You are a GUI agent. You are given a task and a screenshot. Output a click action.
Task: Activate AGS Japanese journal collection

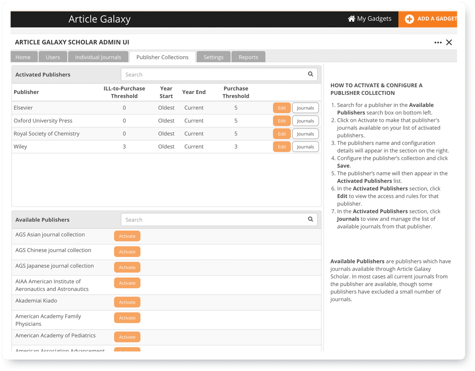point(127,268)
